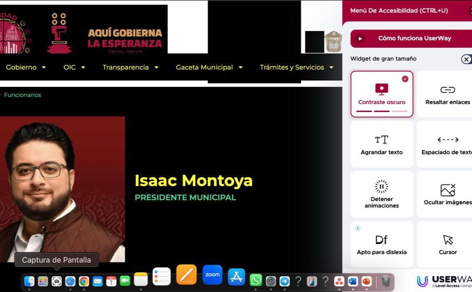
Task: Select the Apto para dislexia option
Action: tap(382, 244)
